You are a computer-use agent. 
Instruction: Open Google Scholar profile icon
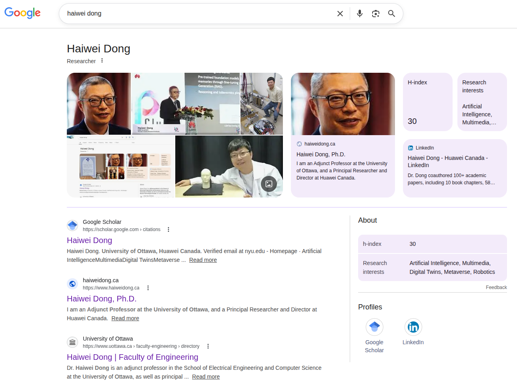coord(374,327)
